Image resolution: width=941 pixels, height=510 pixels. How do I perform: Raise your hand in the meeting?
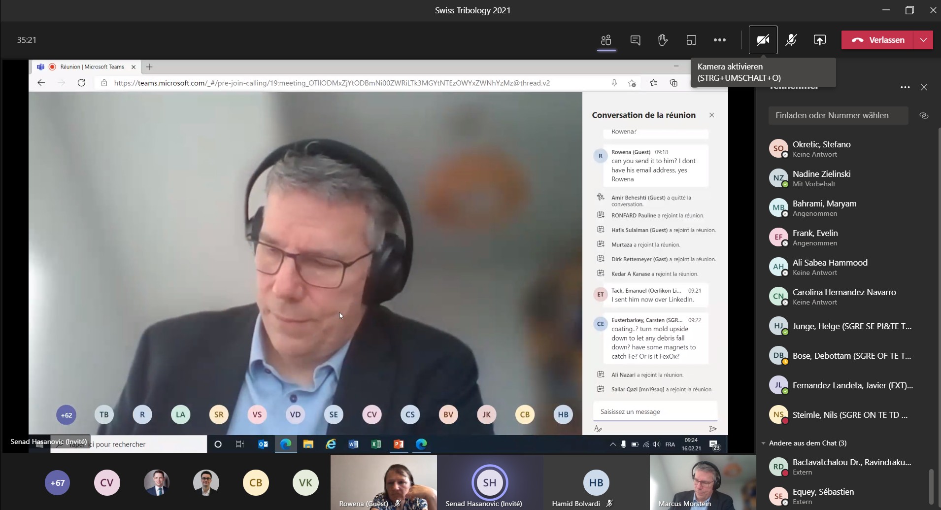[x=663, y=40]
